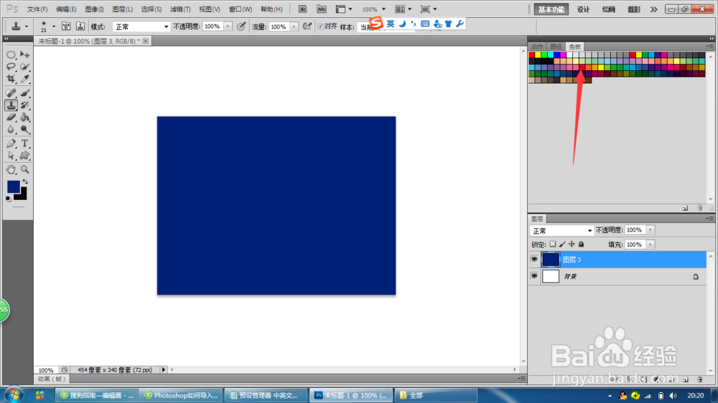This screenshot has width=718, height=403.
Task: Select the Eraser tool
Action: (x=11, y=118)
